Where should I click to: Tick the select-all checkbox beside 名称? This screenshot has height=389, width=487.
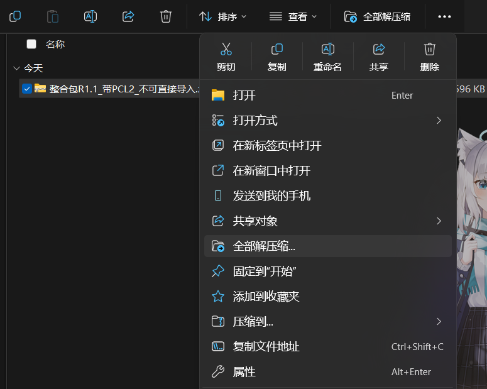(x=31, y=44)
